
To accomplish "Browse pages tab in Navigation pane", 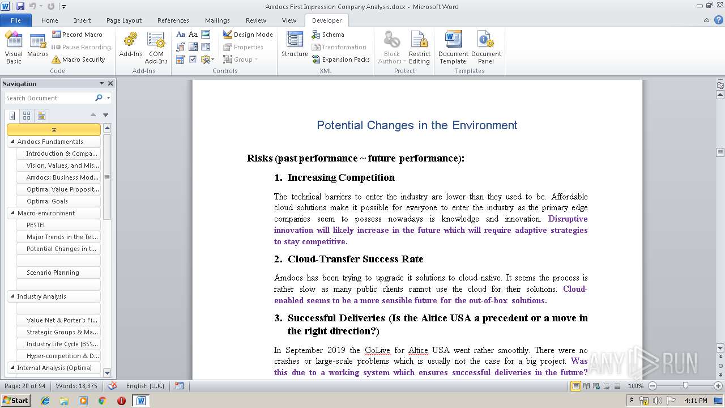I will (x=27, y=116).
